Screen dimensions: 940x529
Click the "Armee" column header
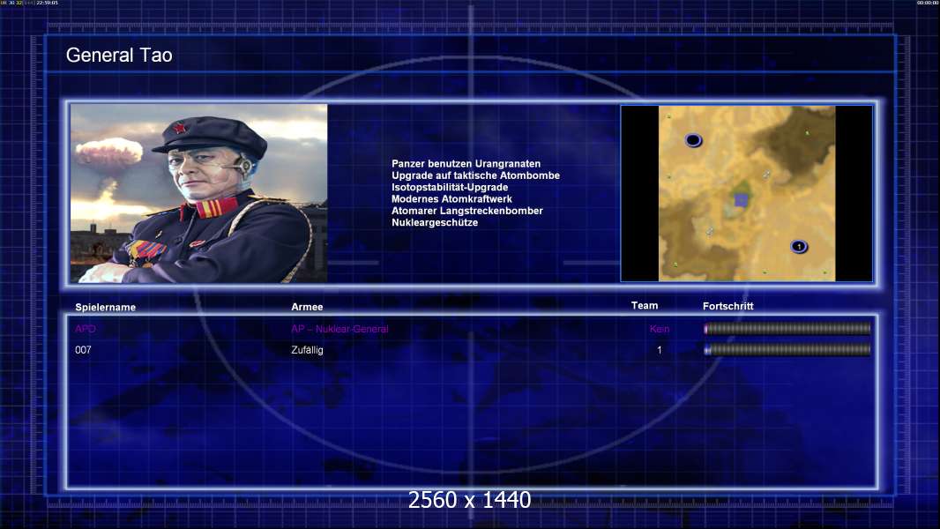307,307
